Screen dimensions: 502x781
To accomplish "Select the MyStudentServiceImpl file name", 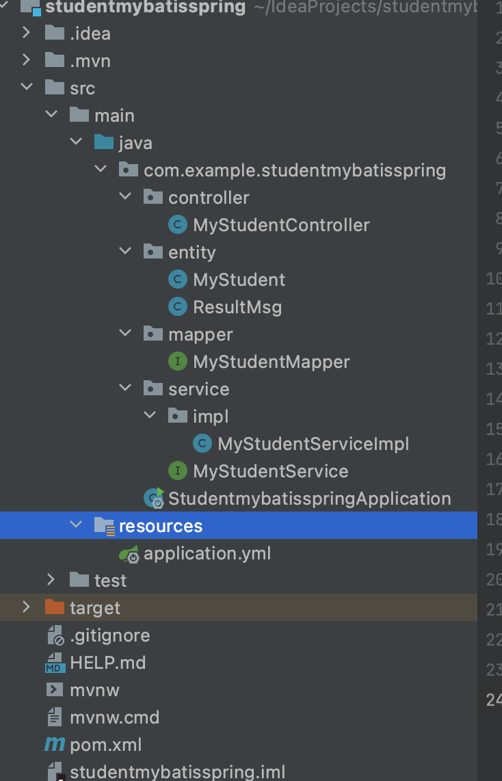I will 313,443.
